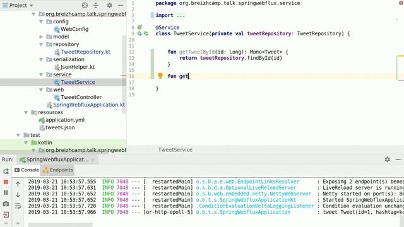Switch to the Console tab

(27, 170)
